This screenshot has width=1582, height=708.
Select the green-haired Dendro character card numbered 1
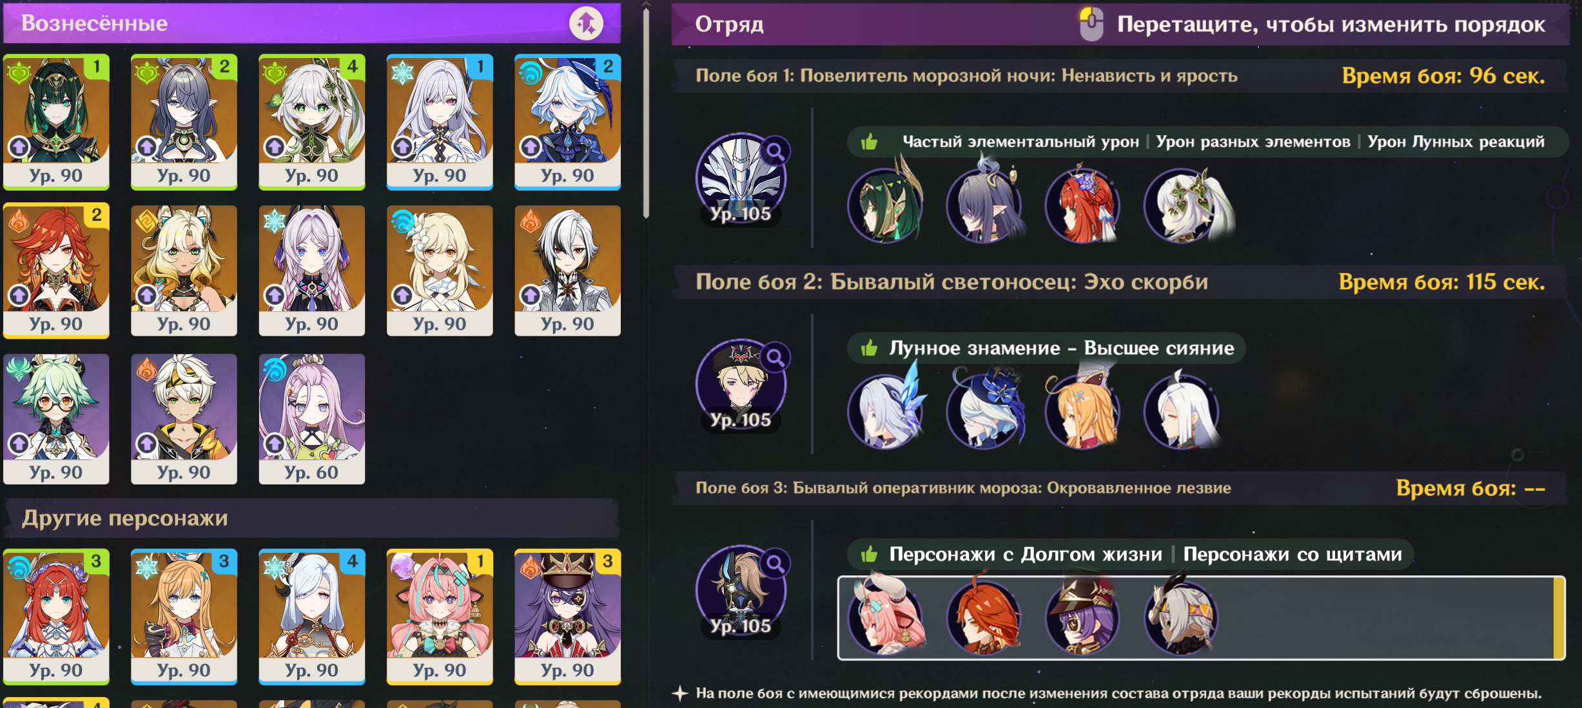pos(56,122)
